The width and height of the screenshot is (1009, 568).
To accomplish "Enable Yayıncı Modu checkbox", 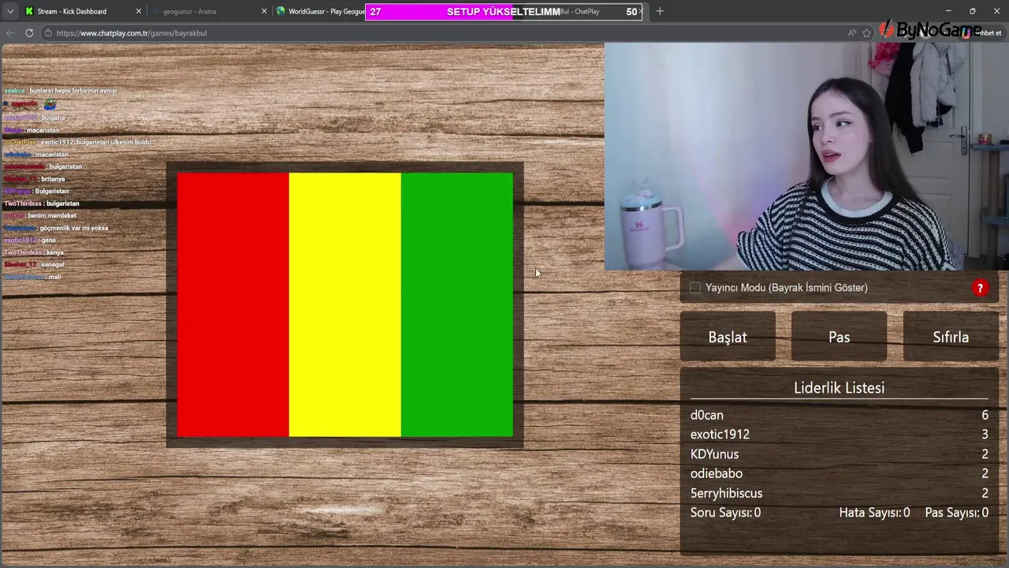I will 694,288.
